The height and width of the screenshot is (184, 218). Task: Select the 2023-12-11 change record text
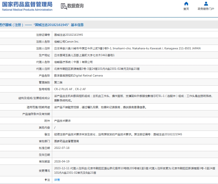click(x=135, y=170)
